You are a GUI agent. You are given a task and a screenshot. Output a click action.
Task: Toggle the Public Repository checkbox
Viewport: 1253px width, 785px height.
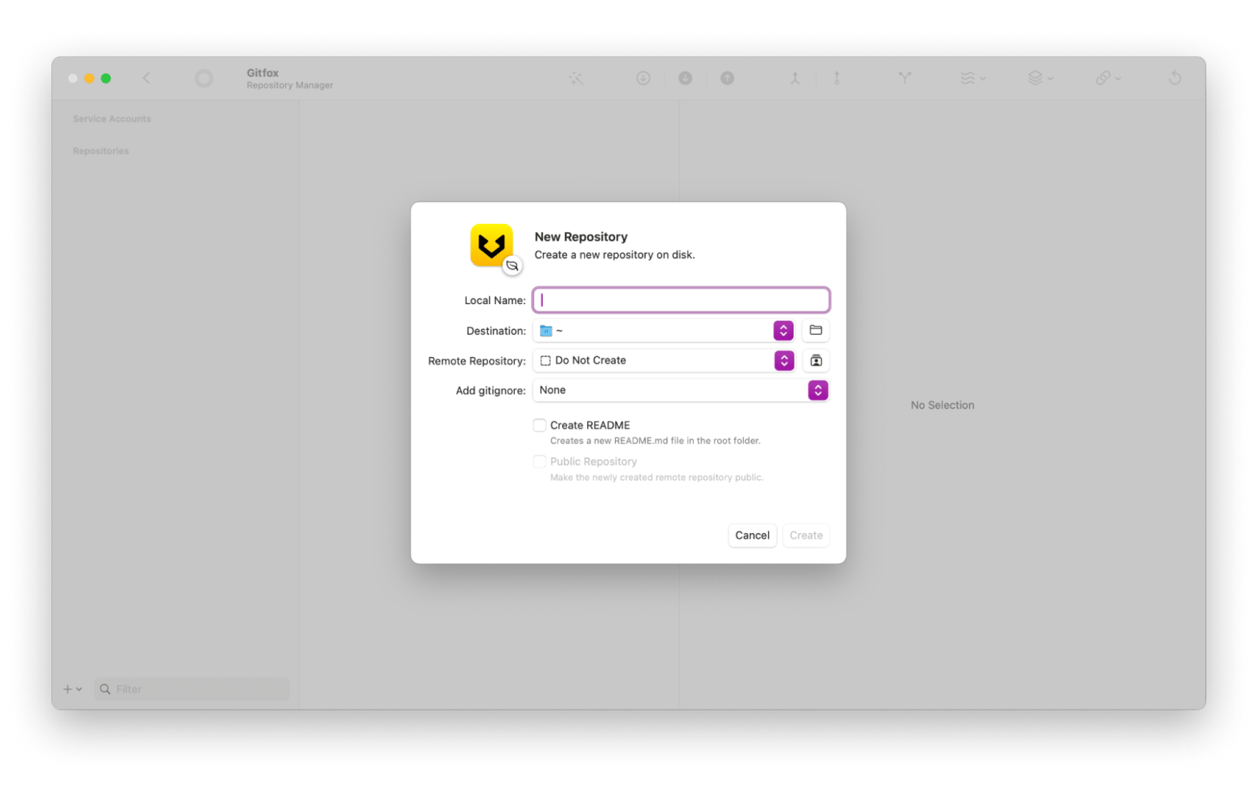click(x=540, y=462)
